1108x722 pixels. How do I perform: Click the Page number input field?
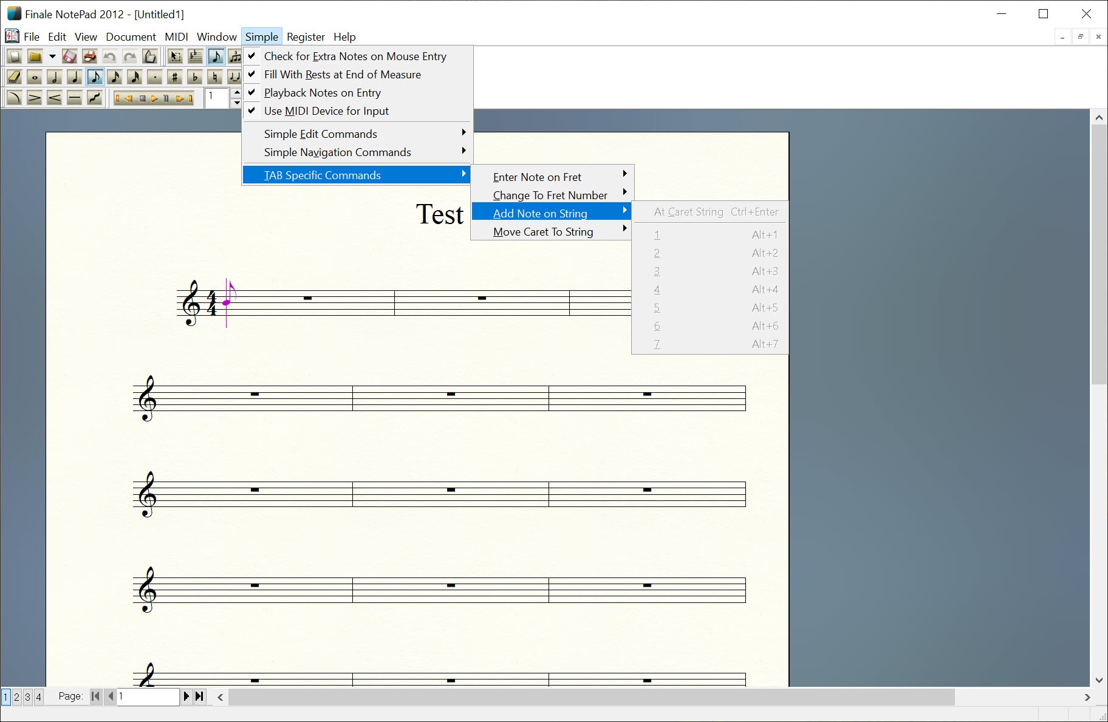coord(148,696)
